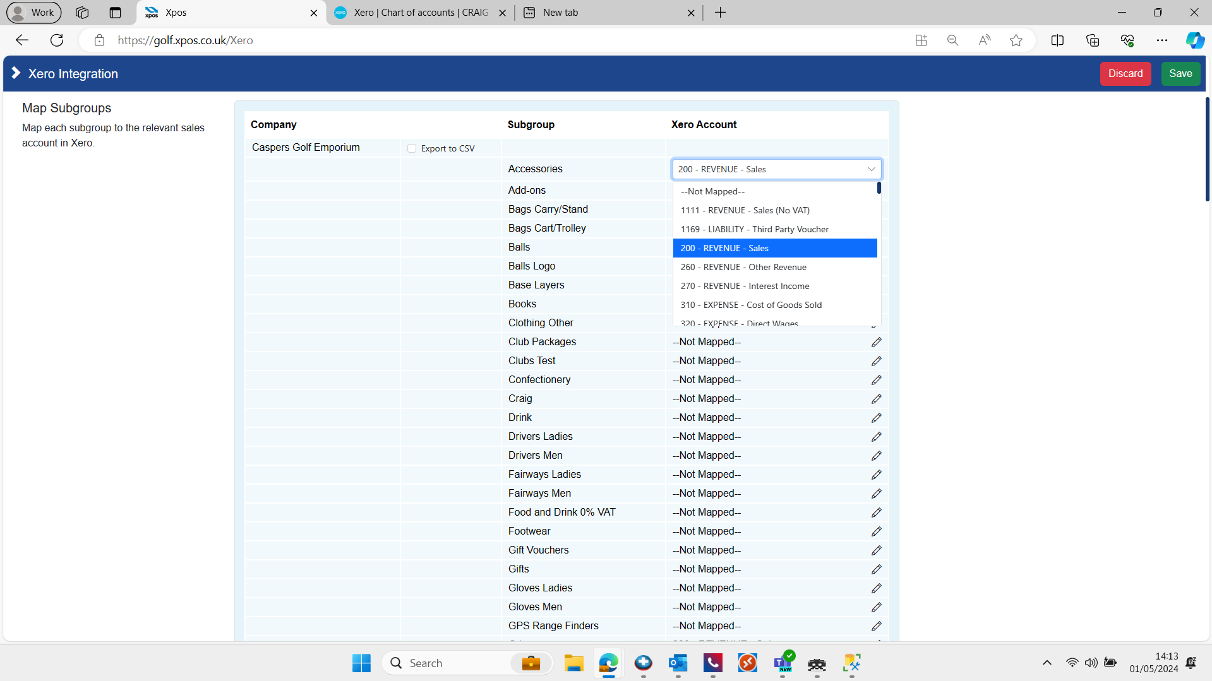
Task: Add page to favorites star icon
Action: 1016,40
